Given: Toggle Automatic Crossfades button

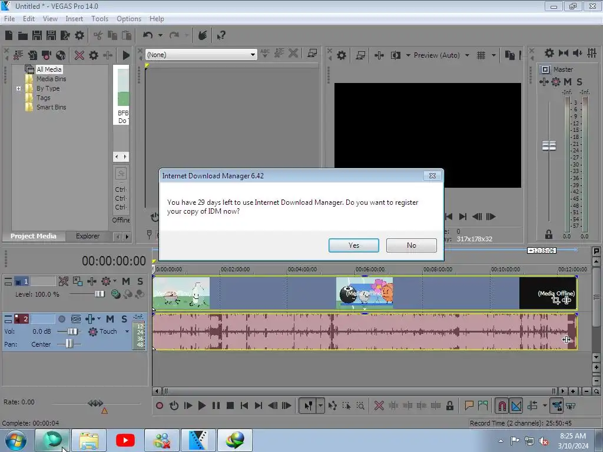Looking at the screenshot, I should (x=516, y=406).
